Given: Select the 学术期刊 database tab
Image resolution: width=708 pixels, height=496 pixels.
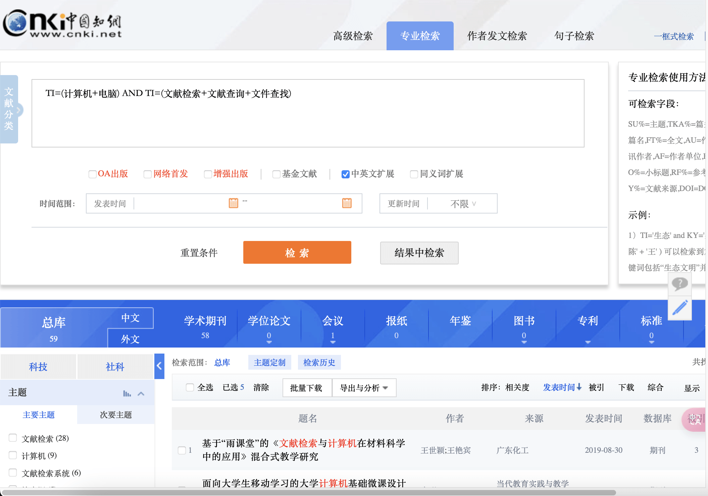Looking at the screenshot, I should point(205,326).
